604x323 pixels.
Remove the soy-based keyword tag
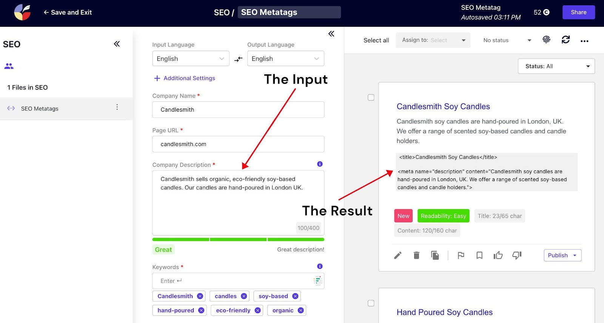tap(295, 296)
